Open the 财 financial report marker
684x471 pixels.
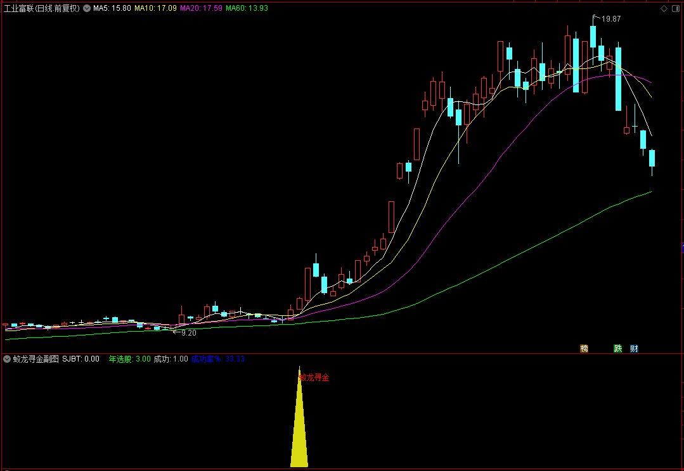pyautogui.click(x=634, y=348)
